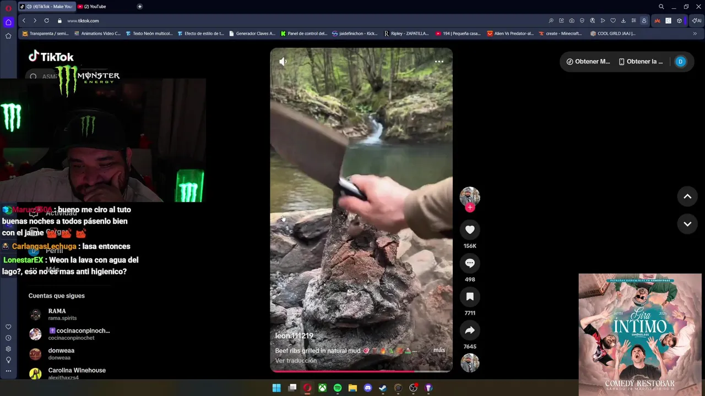The image size is (705, 396).
Task: Open 'Generador Claves A...' bookmark
Action: click(252, 34)
